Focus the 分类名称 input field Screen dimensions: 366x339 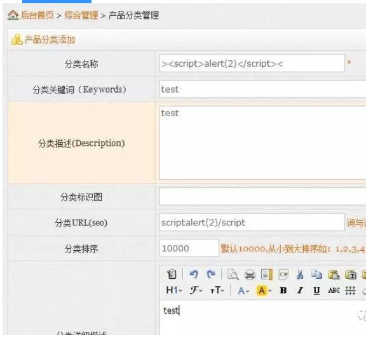pyautogui.click(x=252, y=63)
